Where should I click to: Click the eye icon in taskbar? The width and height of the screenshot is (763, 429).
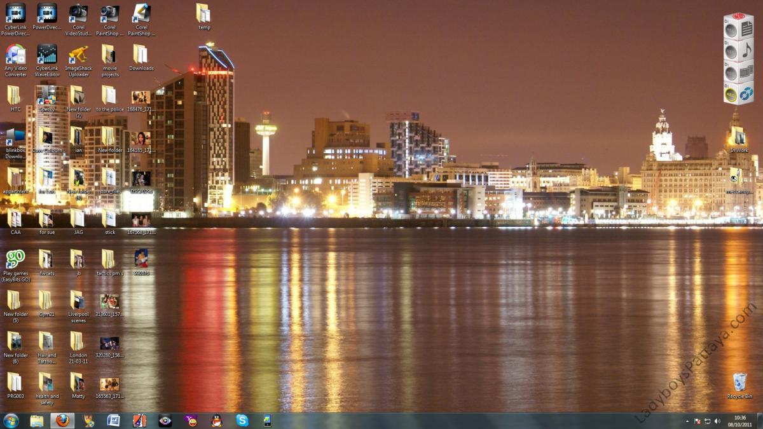coord(165,421)
